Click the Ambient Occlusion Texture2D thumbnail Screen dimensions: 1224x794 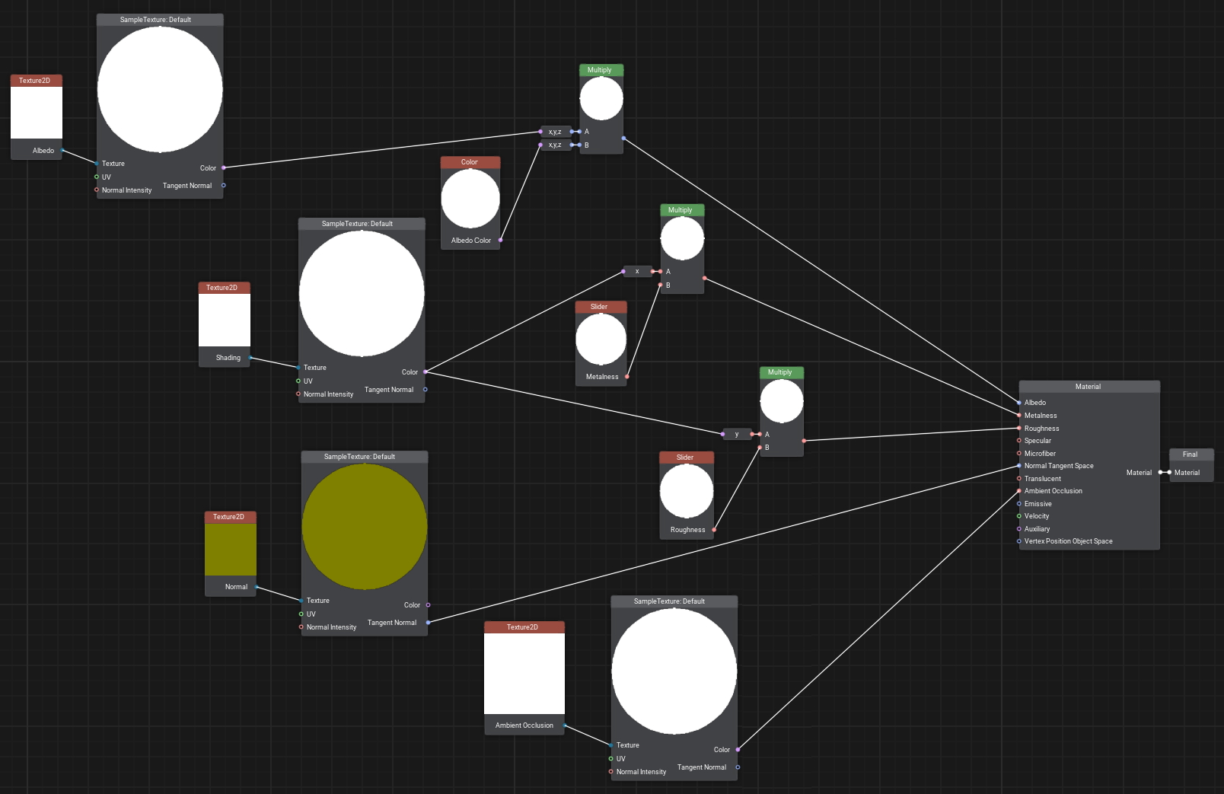[x=524, y=674]
